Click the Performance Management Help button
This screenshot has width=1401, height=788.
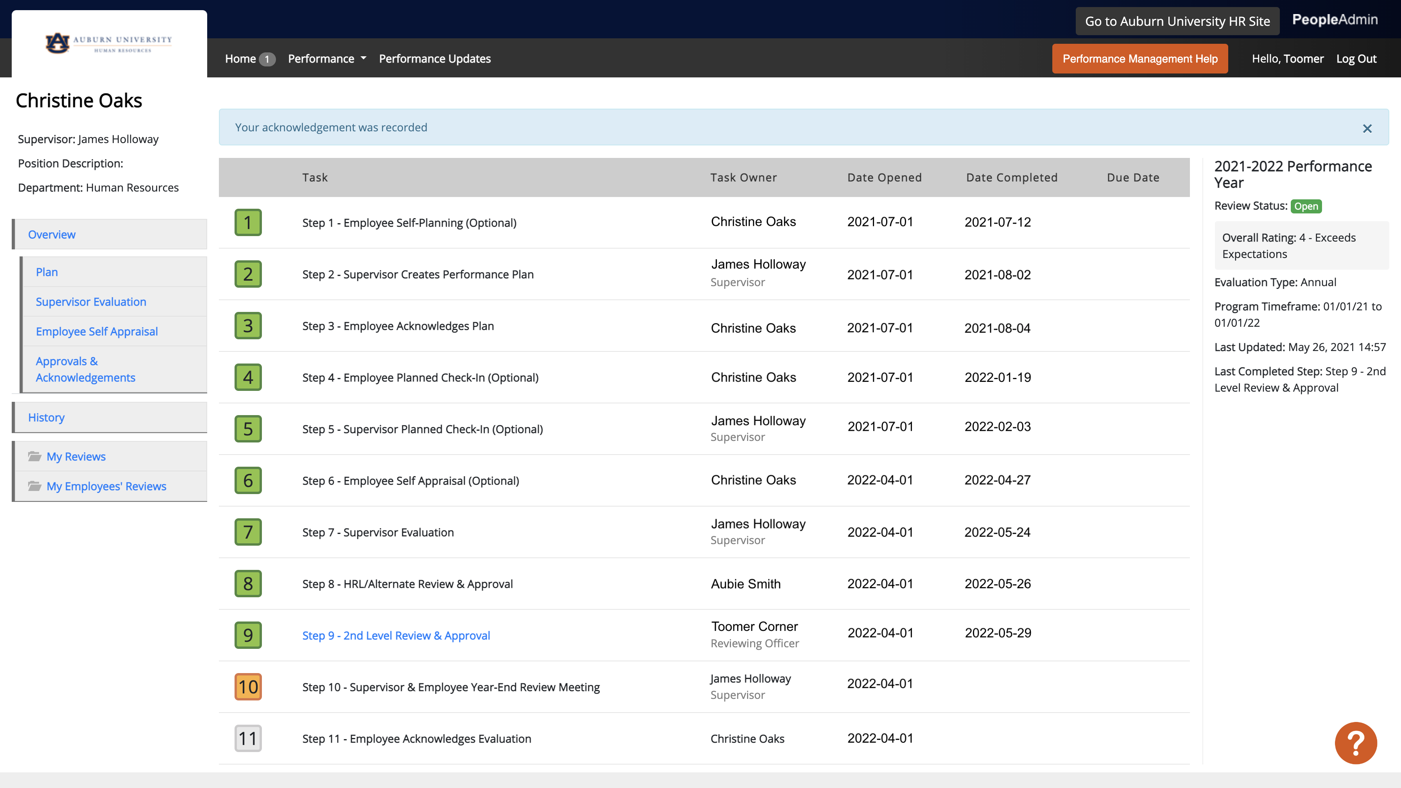[x=1140, y=59]
